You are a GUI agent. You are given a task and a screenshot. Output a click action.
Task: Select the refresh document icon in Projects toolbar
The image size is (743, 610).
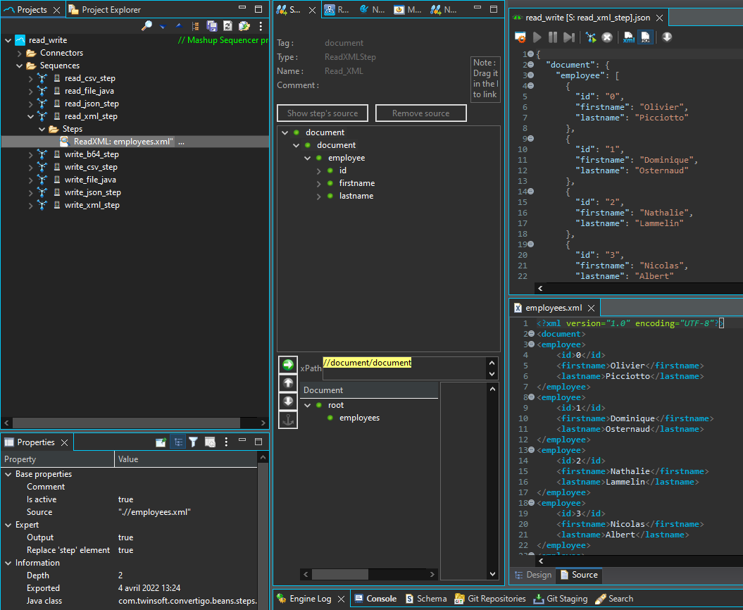click(x=227, y=25)
